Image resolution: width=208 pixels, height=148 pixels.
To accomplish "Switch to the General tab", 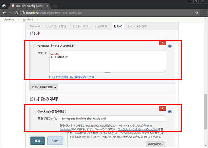I will (35, 26).
